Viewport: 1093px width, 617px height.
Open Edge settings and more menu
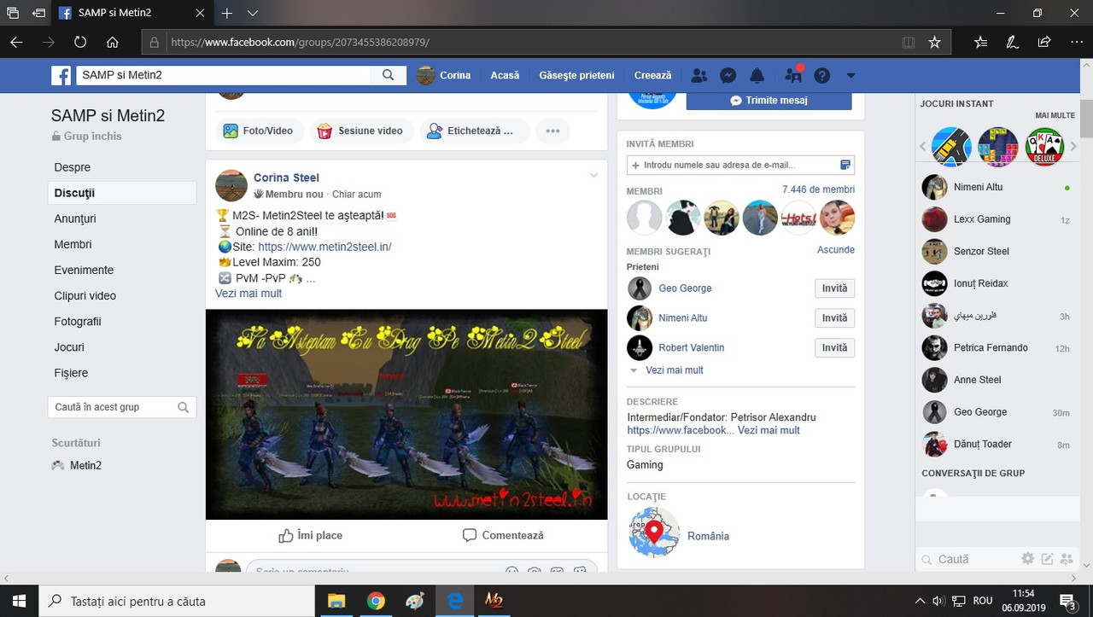point(1074,42)
